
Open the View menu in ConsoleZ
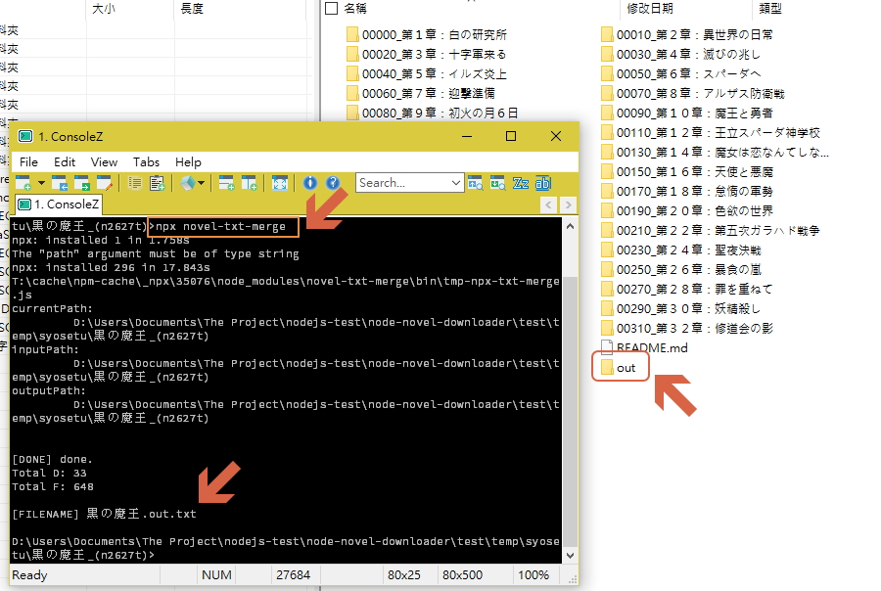coord(104,162)
